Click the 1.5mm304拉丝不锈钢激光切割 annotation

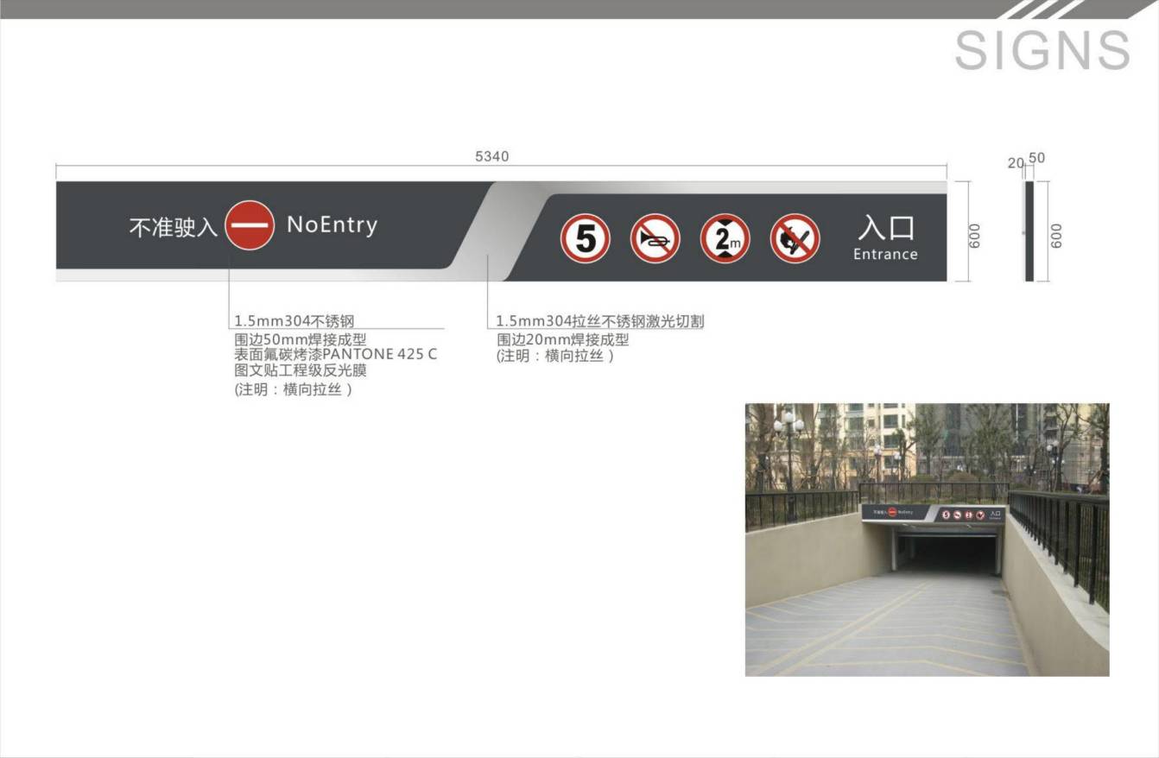pos(599,322)
